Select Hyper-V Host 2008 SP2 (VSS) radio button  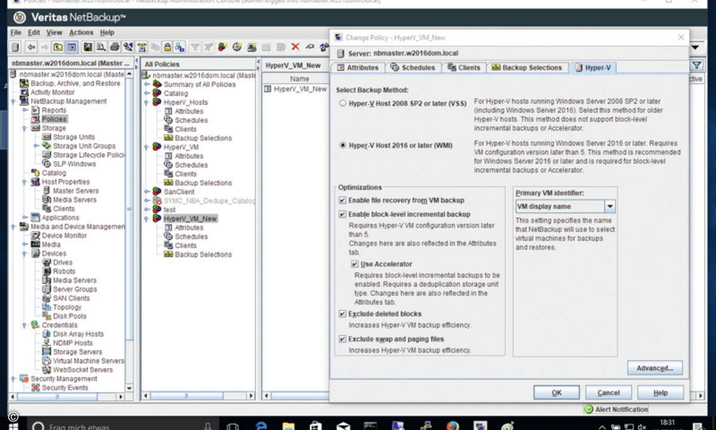pyautogui.click(x=342, y=103)
